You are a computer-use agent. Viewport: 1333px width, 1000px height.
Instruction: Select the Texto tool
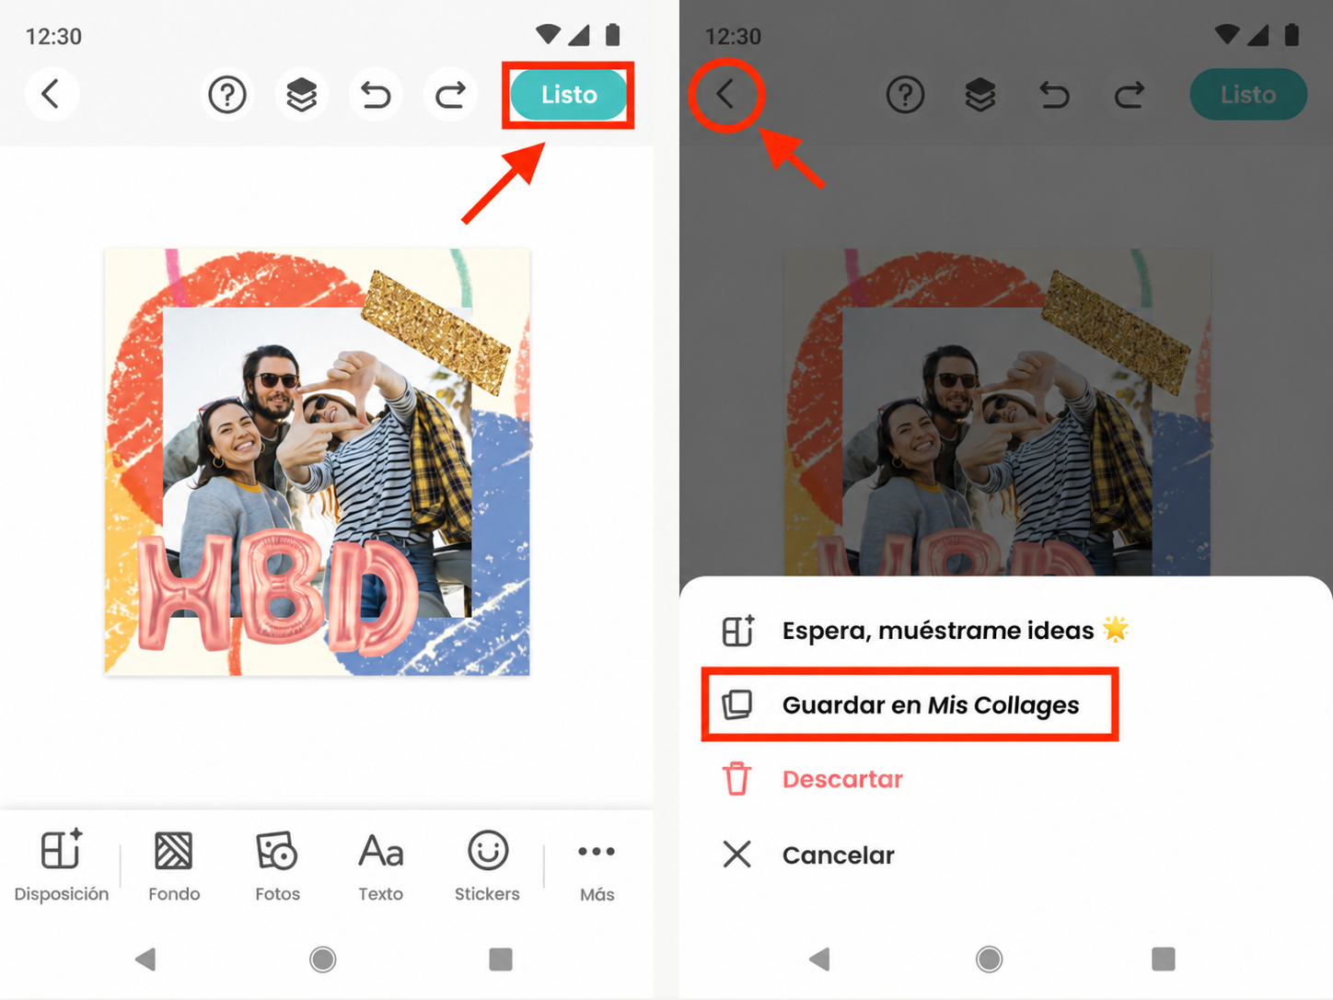[x=381, y=866]
